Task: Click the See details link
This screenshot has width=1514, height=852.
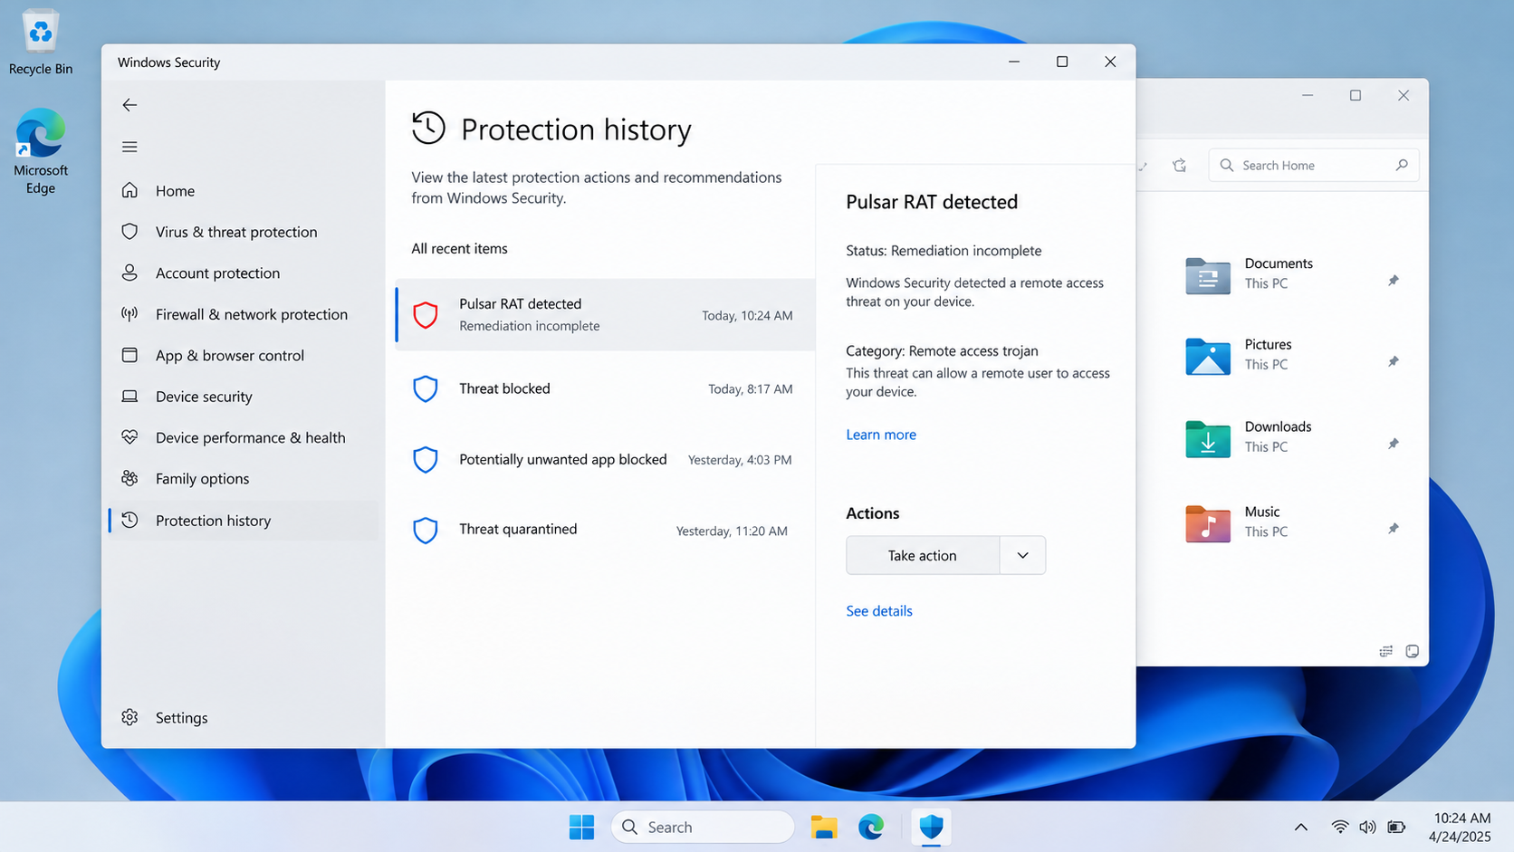Action: tap(879, 611)
